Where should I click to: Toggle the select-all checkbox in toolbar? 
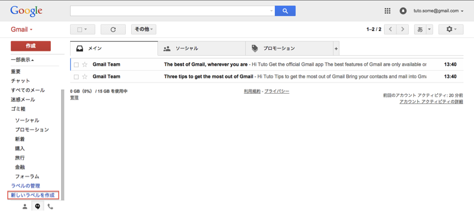point(80,29)
